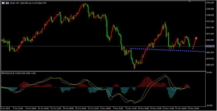Select the red dotted upward arrow
This screenshot has height=111, width=217.
click(x=194, y=43)
